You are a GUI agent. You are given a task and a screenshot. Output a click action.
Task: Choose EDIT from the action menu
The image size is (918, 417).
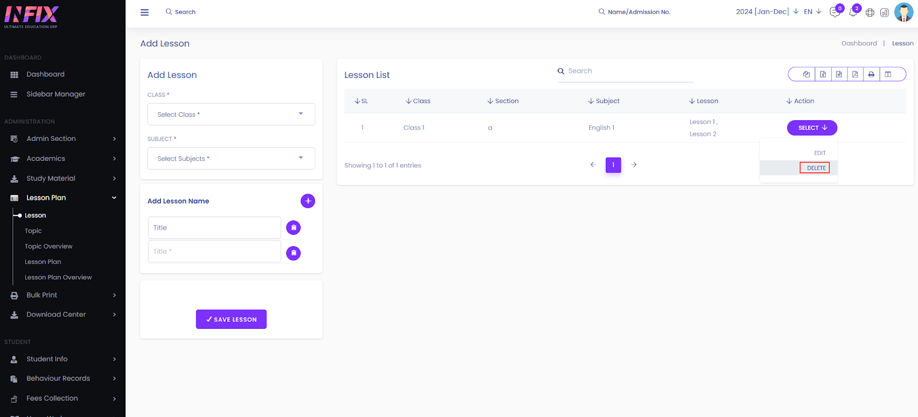[x=819, y=153]
